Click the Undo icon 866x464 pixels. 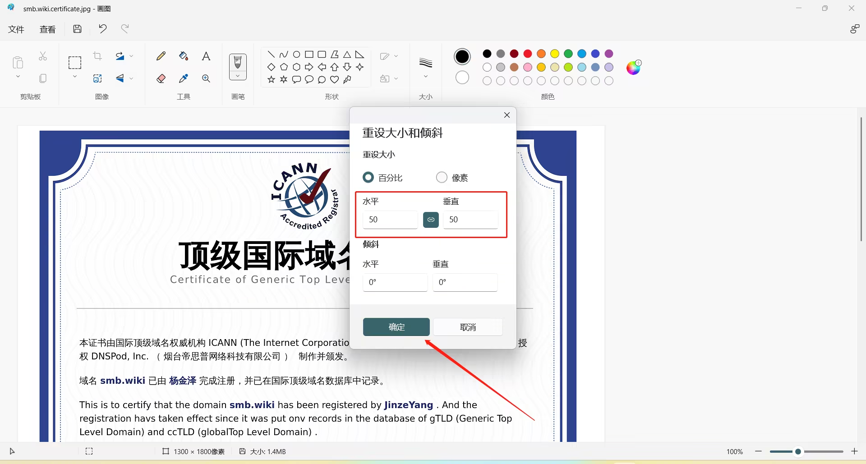pos(102,28)
